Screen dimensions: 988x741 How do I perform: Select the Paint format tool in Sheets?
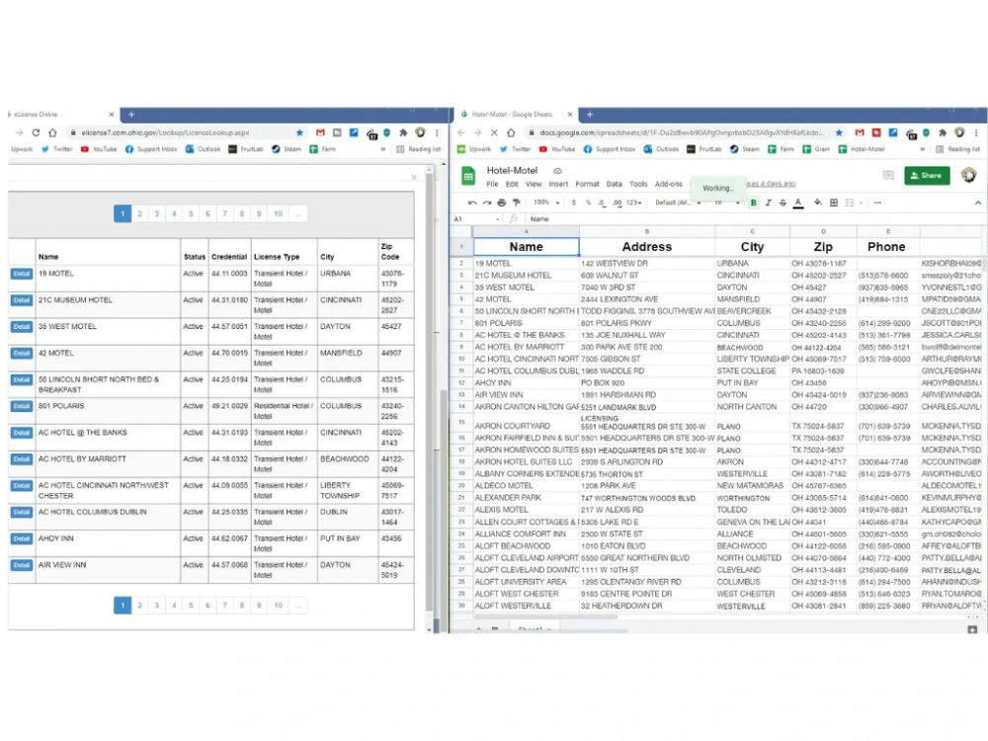pos(517,203)
